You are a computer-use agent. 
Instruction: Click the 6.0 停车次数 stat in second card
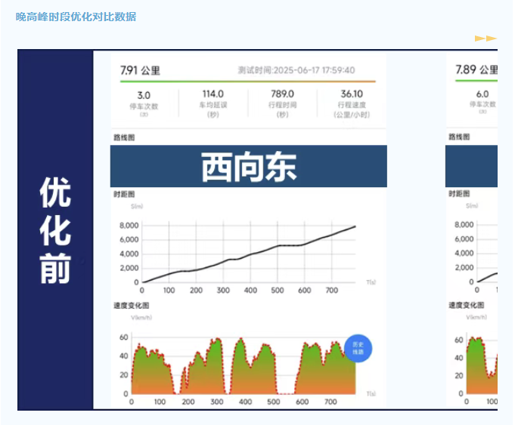pos(482,103)
